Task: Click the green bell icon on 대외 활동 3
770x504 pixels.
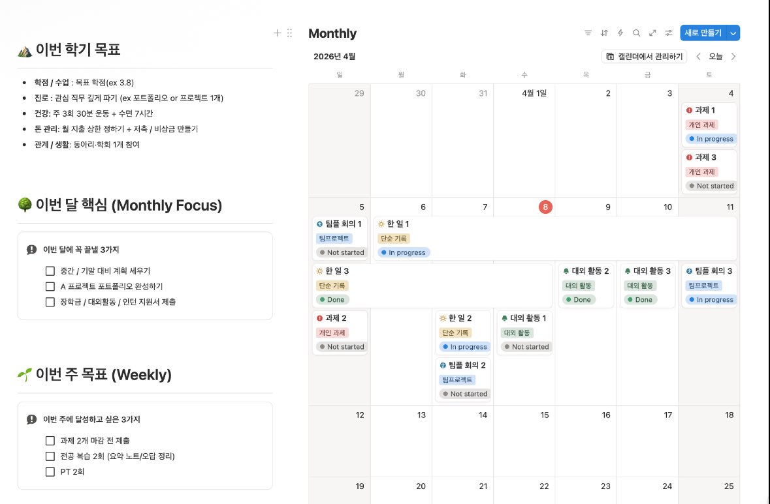Action: click(x=628, y=271)
